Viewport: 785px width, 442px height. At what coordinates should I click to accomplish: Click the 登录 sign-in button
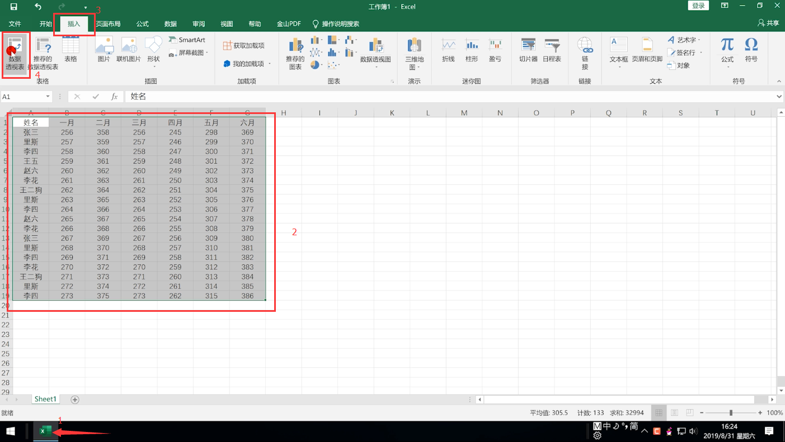click(x=698, y=6)
